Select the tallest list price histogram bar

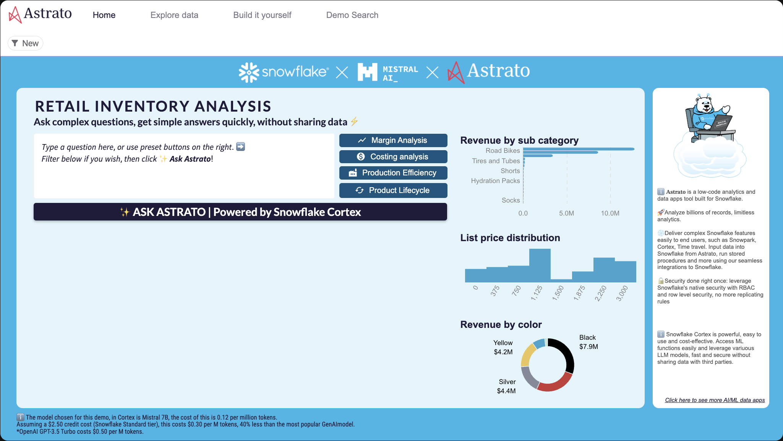point(540,266)
